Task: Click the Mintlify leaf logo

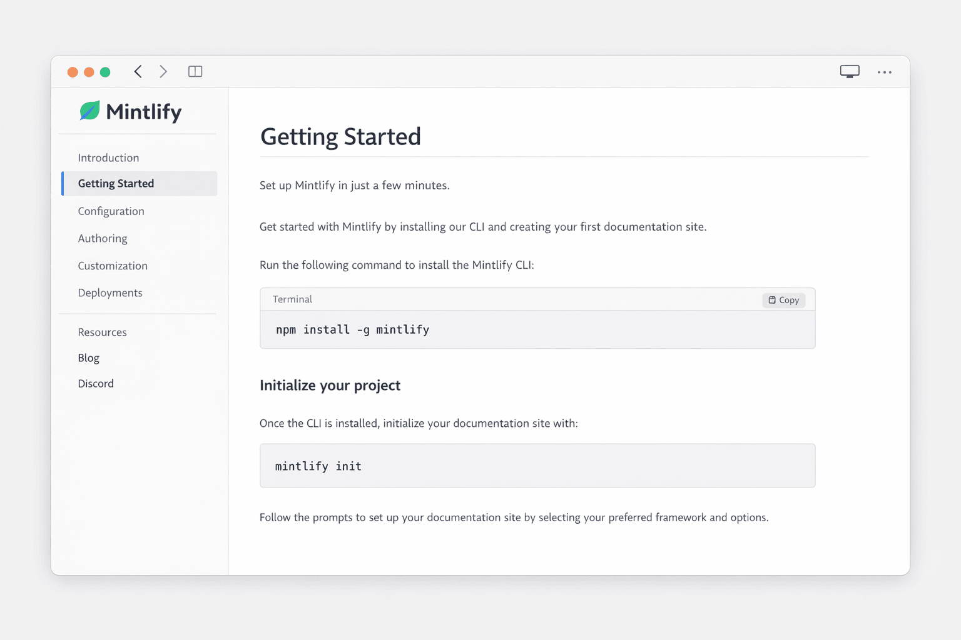Action: click(89, 111)
